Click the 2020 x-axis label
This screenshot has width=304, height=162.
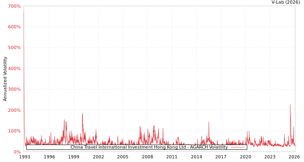coord(246,157)
